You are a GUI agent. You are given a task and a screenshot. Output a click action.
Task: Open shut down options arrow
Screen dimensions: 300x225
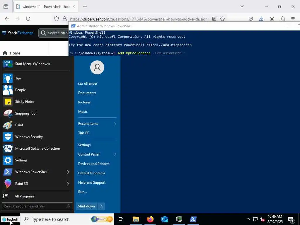(101, 206)
